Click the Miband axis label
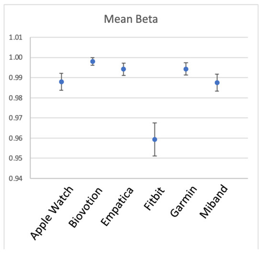This screenshot has height=255, width=263. [x=214, y=201]
